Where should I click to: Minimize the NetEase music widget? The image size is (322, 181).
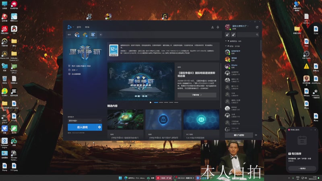pyautogui.click(x=311, y=130)
